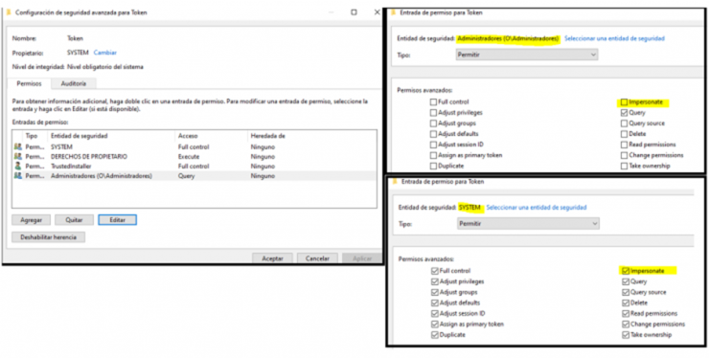
Task: Click the Cancelar button
Action: pyautogui.click(x=317, y=258)
